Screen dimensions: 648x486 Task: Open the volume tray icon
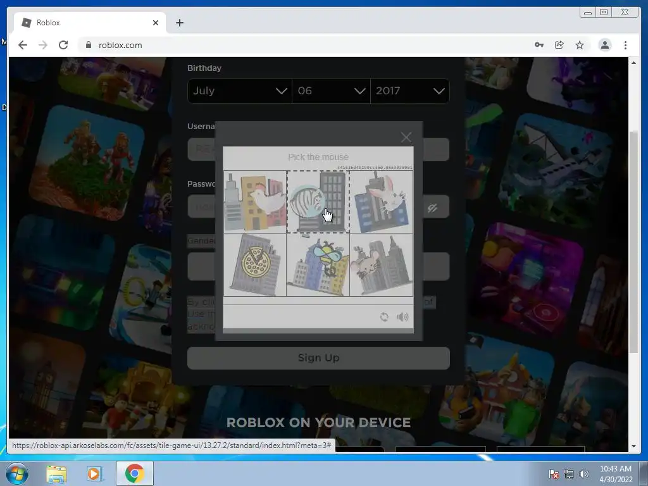(x=583, y=474)
